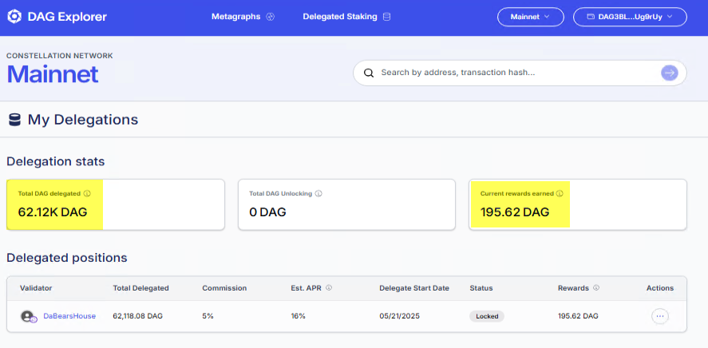Show info for Current rewards earned
The image size is (708, 348).
point(560,194)
